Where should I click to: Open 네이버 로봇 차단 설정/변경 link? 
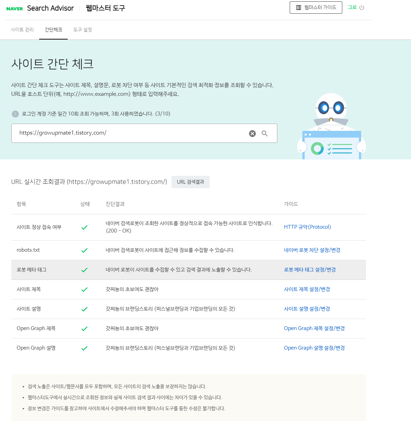pos(312,250)
